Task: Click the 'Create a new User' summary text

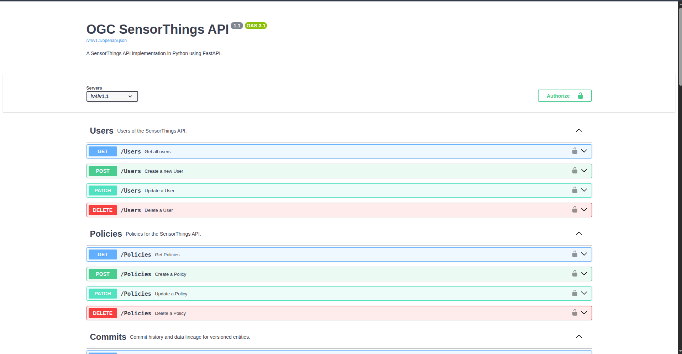Action: 164,171
